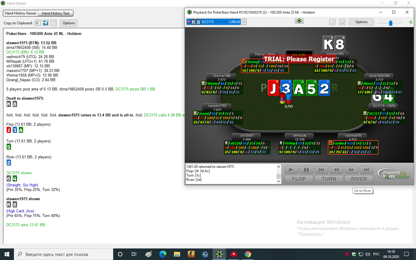Click the chip stack in the pot

(x=286, y=98)
